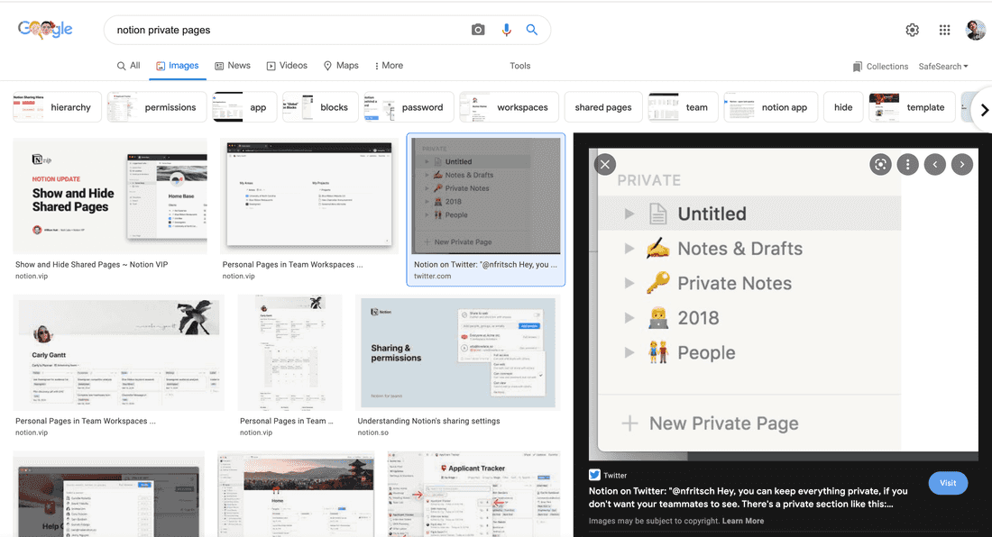992x537 pixels.
Task: Open the 'More' search categories dropdown
Action: click(388, 65)
